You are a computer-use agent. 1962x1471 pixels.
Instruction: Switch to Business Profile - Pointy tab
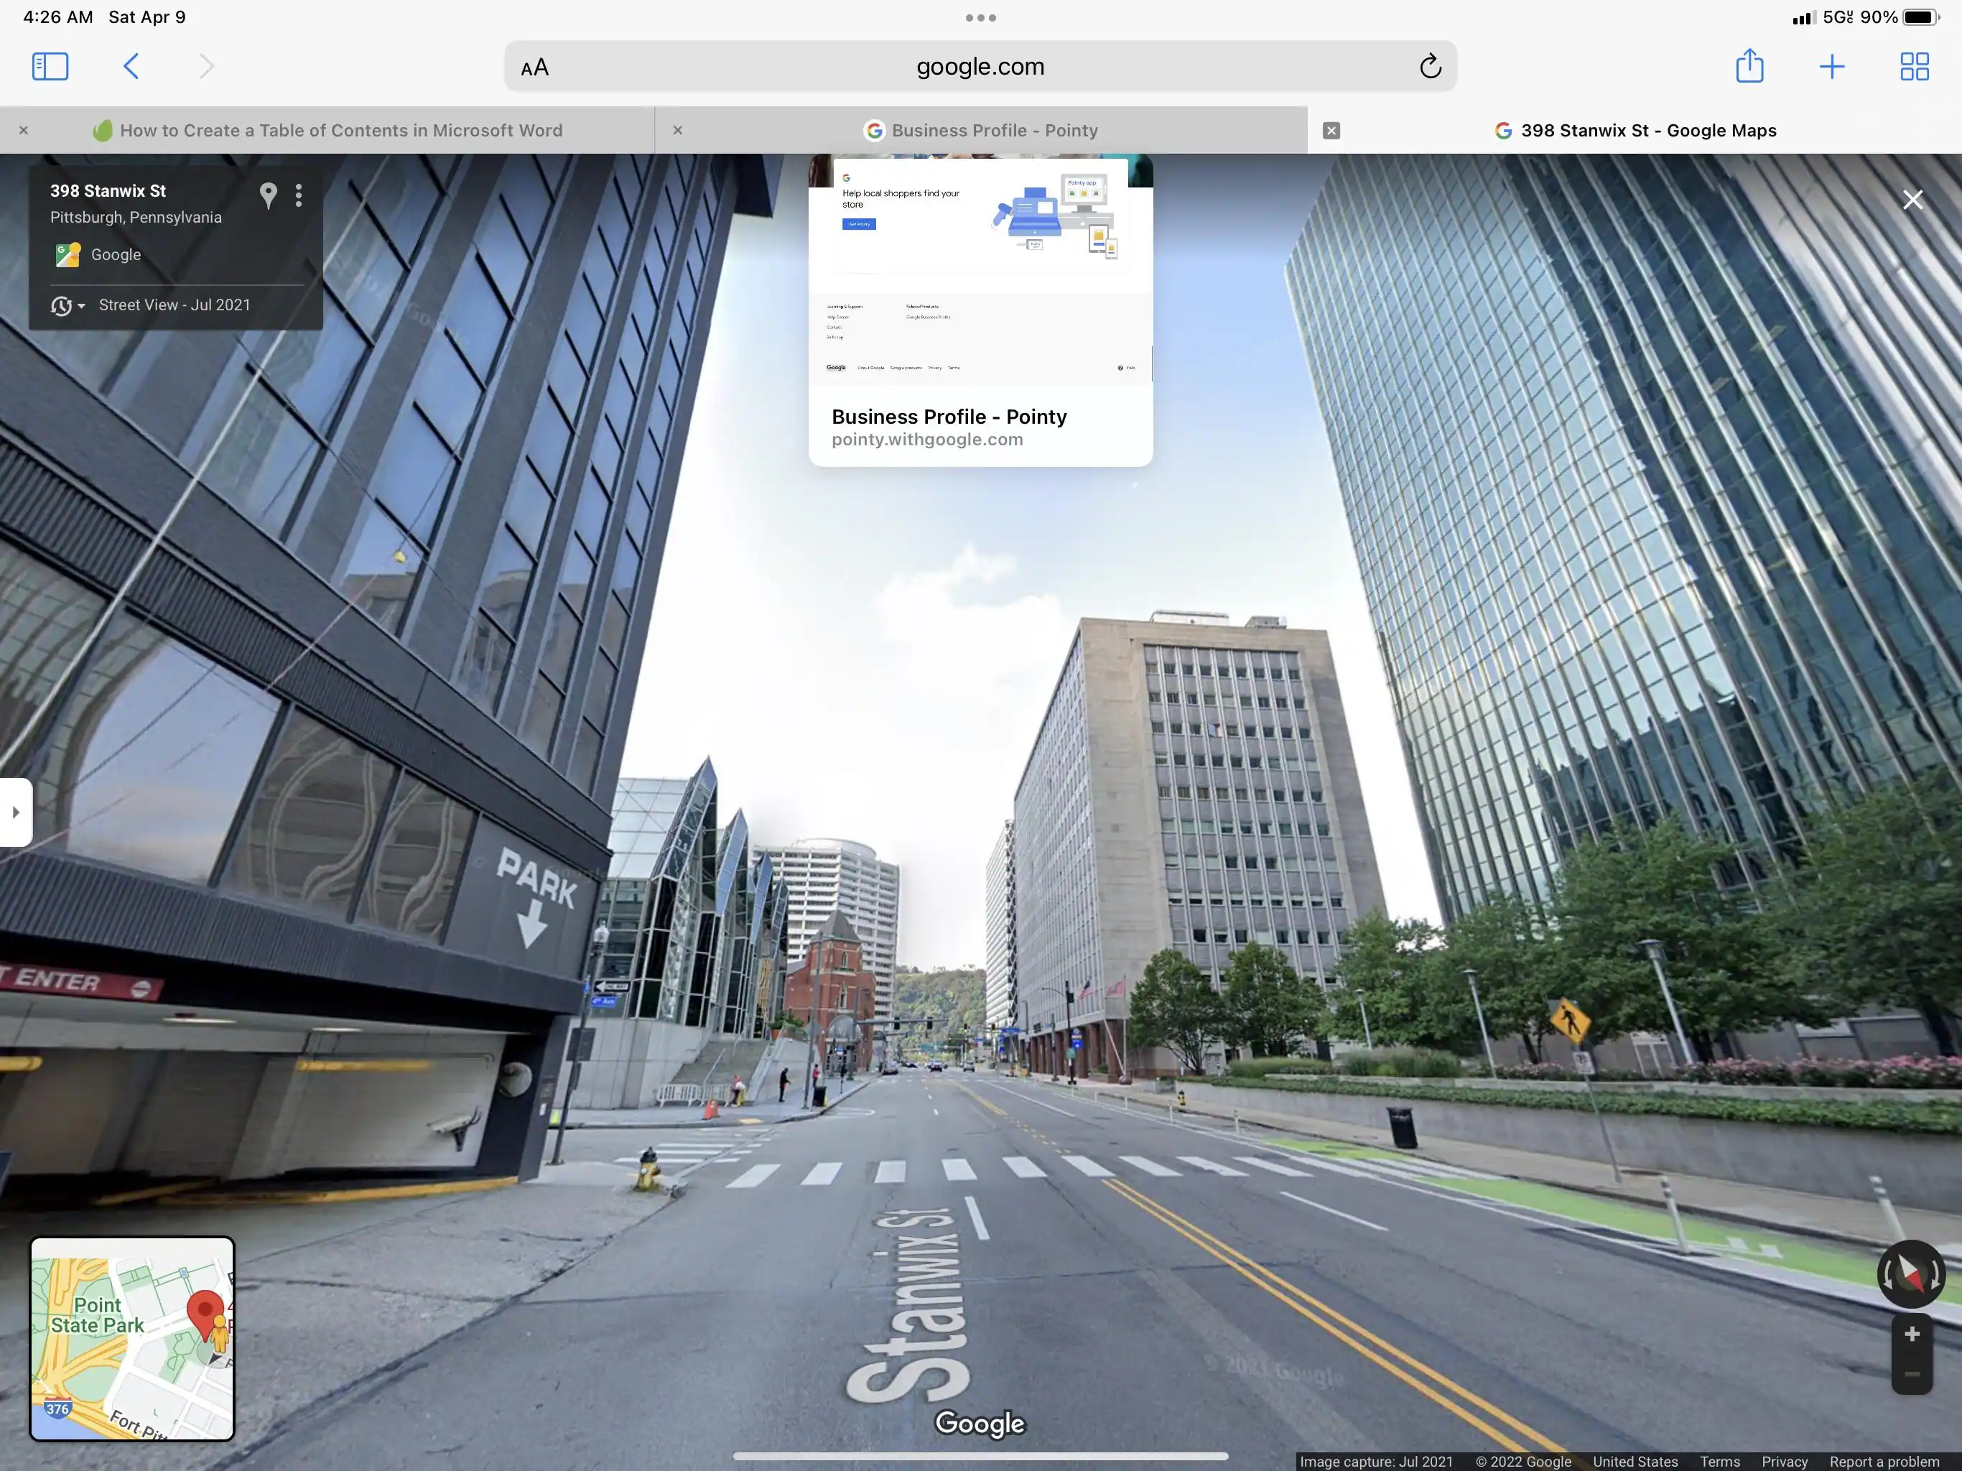pos(993,131)
